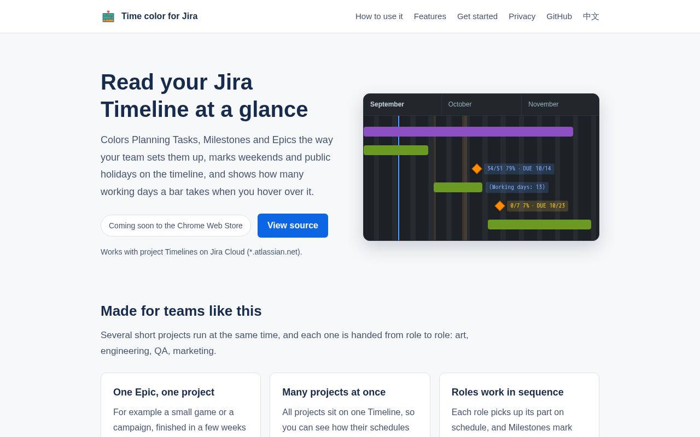
Task: Click Works with project Timelines on Jira Cloud text
Action: 201,252
